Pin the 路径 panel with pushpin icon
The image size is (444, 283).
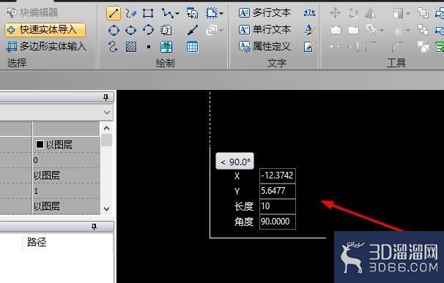[94, 227]
